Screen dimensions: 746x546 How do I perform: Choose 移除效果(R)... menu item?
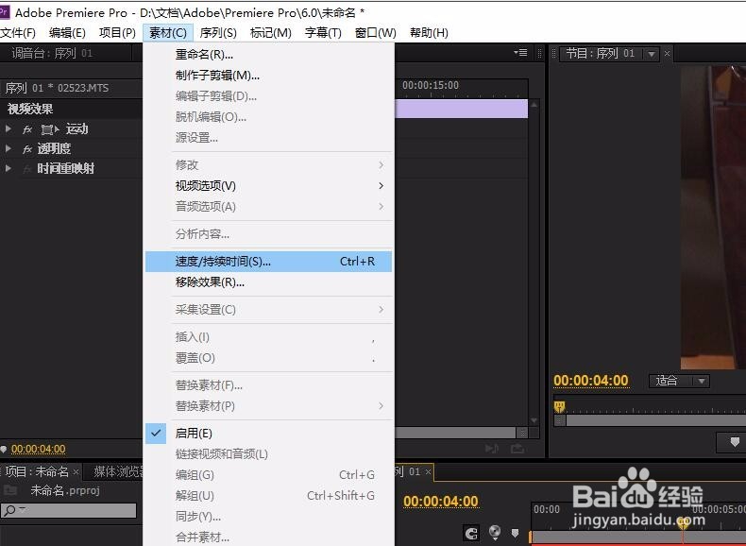(269, 282)
